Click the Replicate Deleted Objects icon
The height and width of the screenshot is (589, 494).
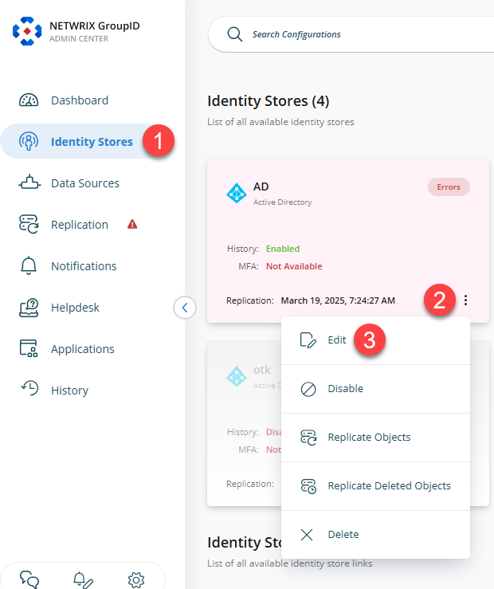(308, 486)
